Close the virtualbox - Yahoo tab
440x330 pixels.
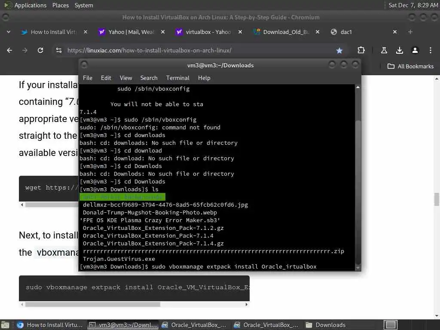pyautogui.click(x=240, y=32)
